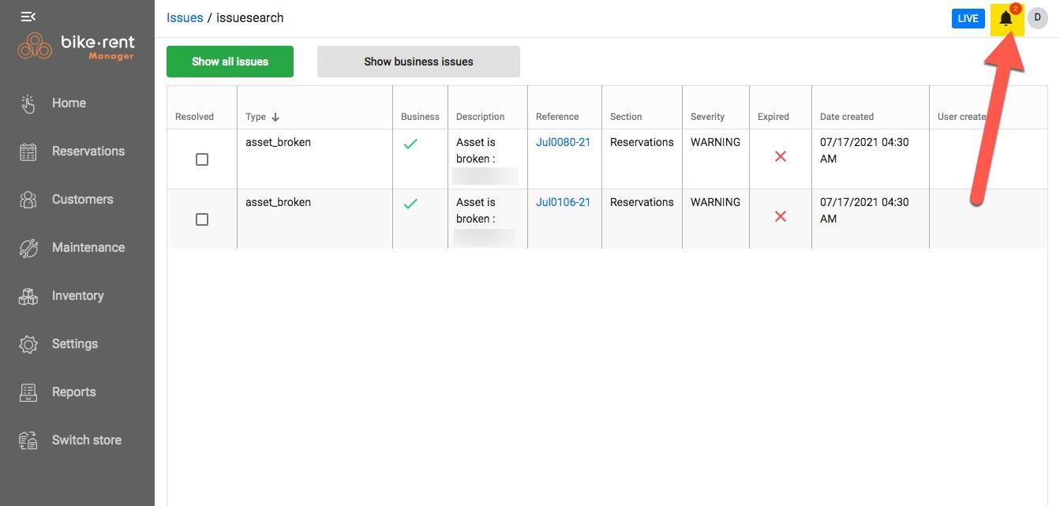Open the notifications bell with badge
This screenshot has width=1060, height=506.
tap(1005, 19)
